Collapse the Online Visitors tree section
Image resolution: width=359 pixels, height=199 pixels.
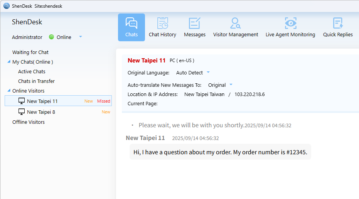tap(9, 91)
